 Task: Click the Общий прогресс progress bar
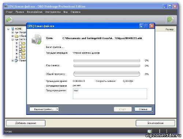point(107,74)
